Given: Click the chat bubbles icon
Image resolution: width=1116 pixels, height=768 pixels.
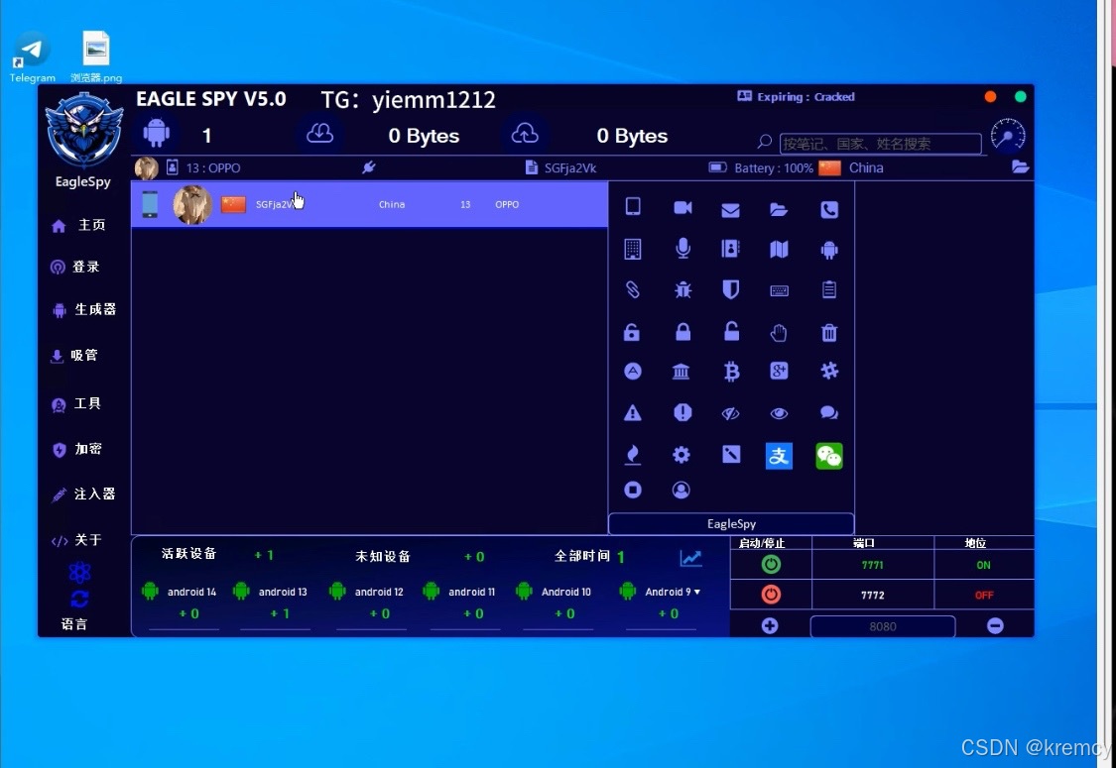Looking at the screenshot, I should (x=829, y=412).
